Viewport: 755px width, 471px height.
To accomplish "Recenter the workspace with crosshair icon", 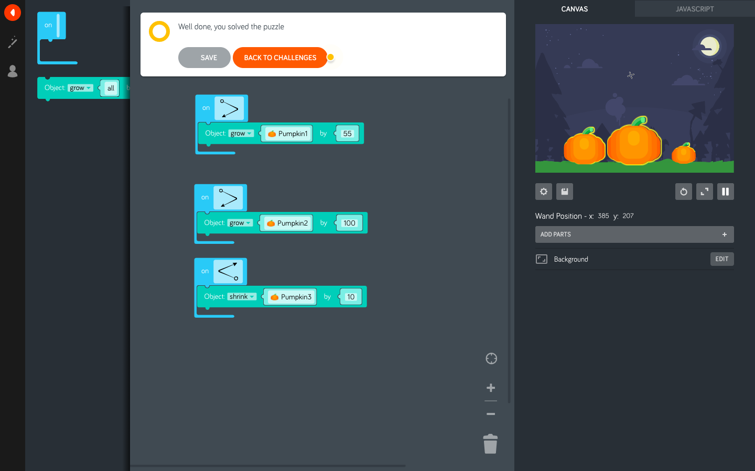I will point(491,358).
